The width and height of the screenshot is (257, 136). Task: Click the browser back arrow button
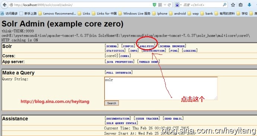tap(4, 5)
